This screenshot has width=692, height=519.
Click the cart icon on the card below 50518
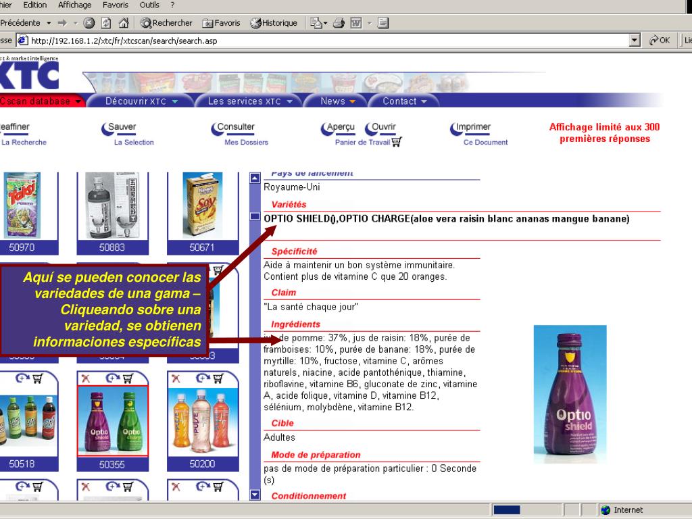pos(38,487)
